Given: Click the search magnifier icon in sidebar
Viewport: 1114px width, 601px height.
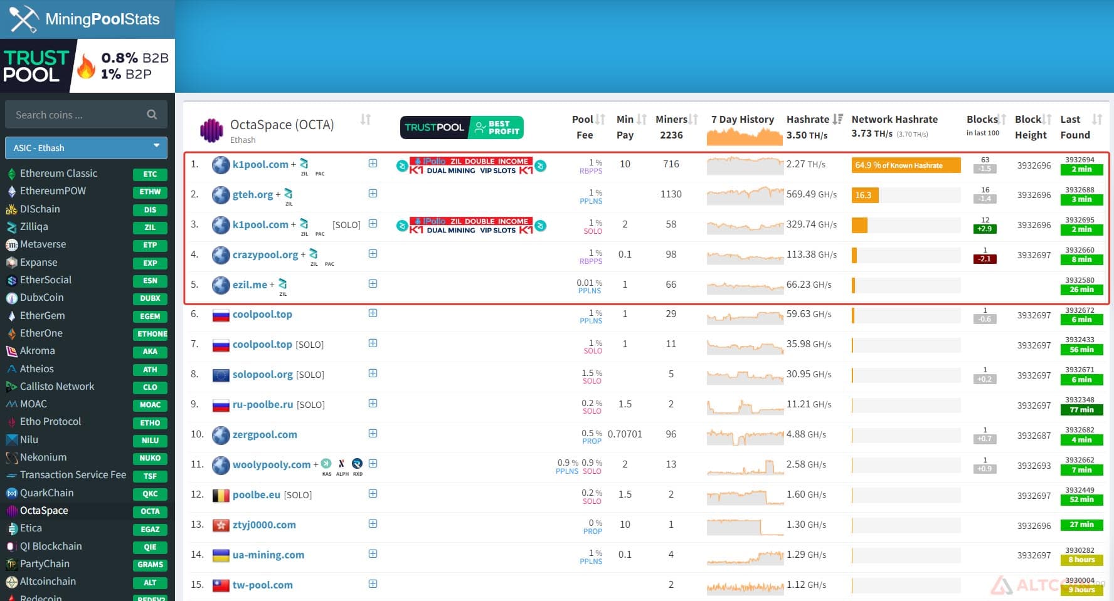Looking at the screenshot, I should (x=152, y=115).
